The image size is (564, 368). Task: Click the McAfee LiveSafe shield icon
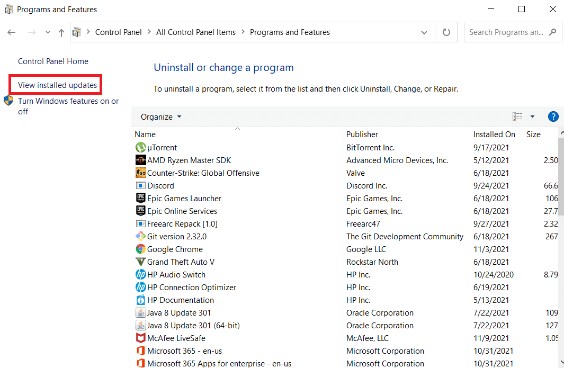pyautogui.click(x=141, y=338)
